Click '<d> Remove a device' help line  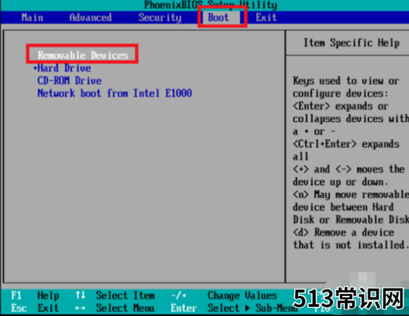(344, 232)
